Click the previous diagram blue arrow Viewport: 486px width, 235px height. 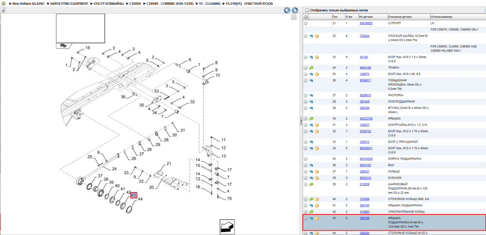287,10
